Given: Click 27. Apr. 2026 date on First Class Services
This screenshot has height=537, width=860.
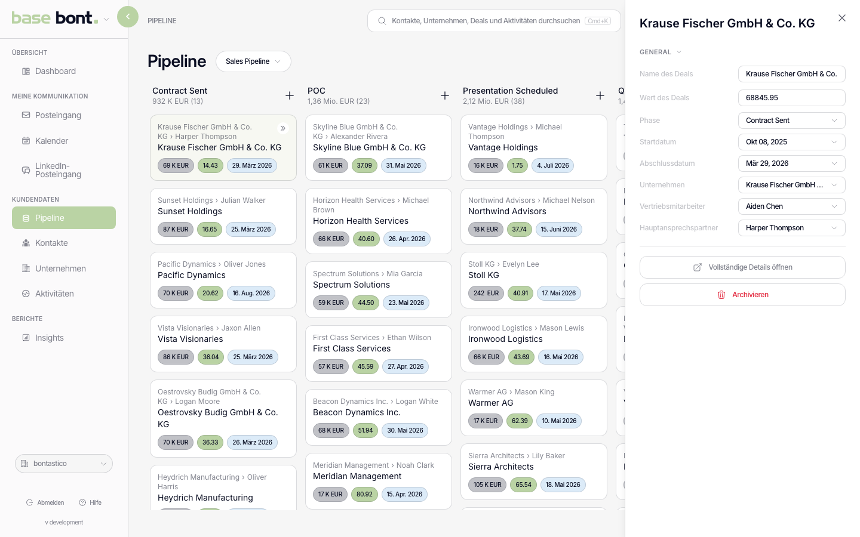Looking at the screenshot, I should tap(406, 366).
